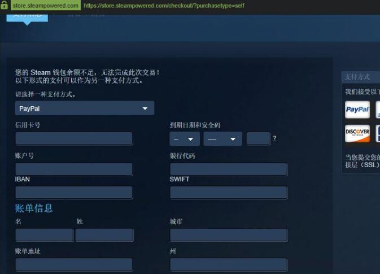
Task: Click the 请选择一种支付方式 label
Action: pos(45,94)
